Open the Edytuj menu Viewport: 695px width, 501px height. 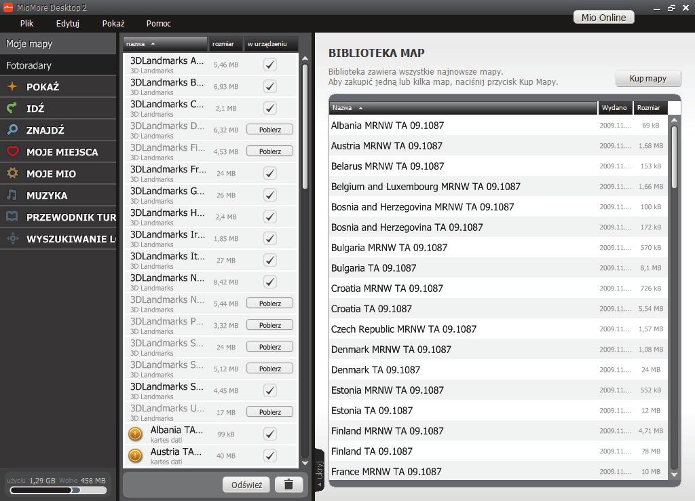tap(67, 24)
